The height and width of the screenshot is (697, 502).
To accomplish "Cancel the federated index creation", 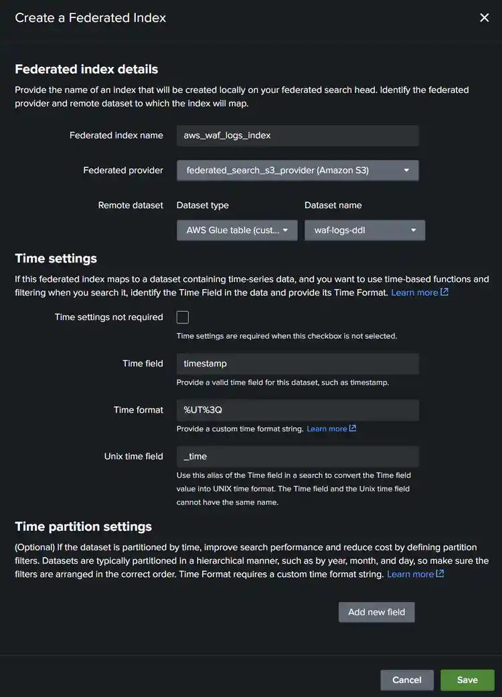I will pos(407,680).
